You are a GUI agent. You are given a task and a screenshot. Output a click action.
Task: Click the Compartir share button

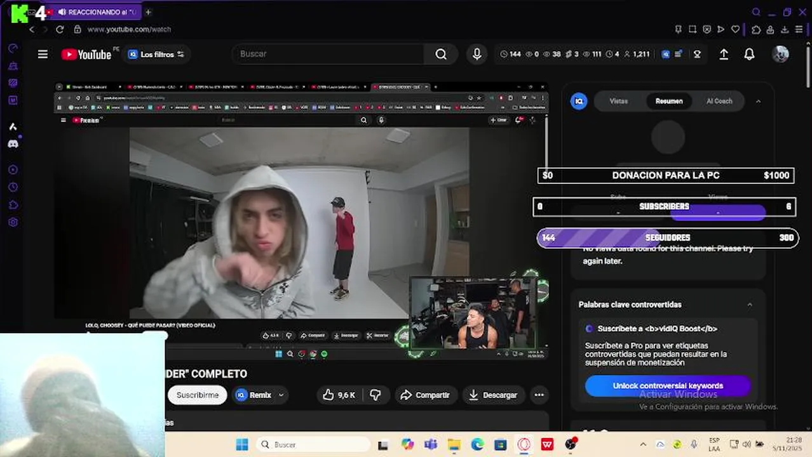pyautogui.click(x=425, y=395)
